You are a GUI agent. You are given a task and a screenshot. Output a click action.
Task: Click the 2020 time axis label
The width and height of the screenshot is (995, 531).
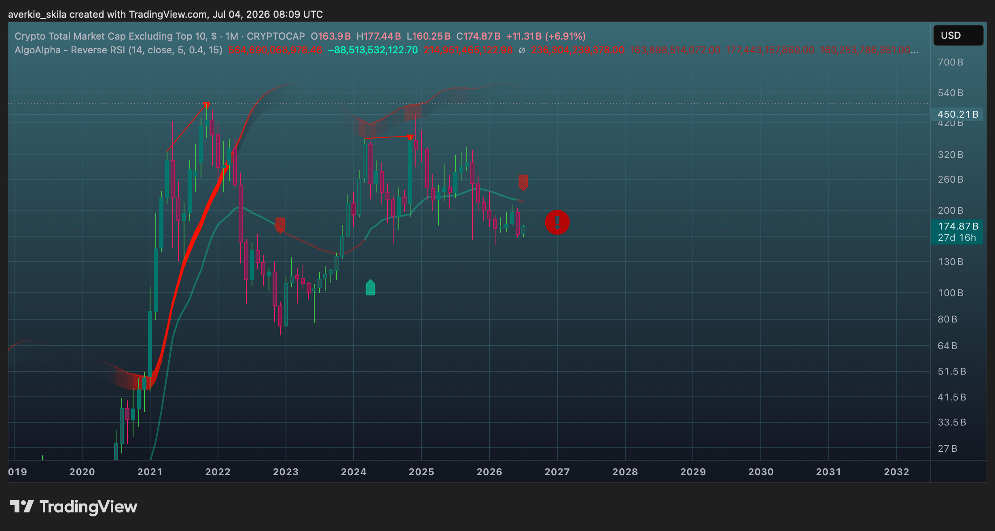click(82, 472)
